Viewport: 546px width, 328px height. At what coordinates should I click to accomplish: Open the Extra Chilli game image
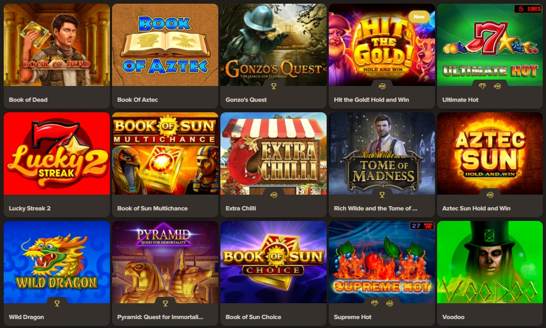tap(273, 153)
